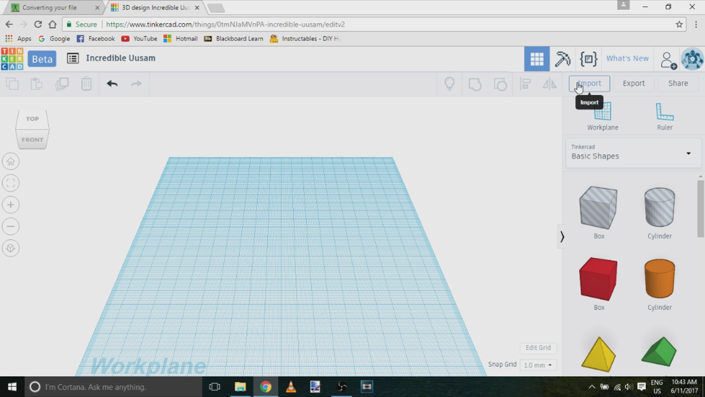
Task: Collapse the shapes panel with the chevron
Action: pos(562,236)
